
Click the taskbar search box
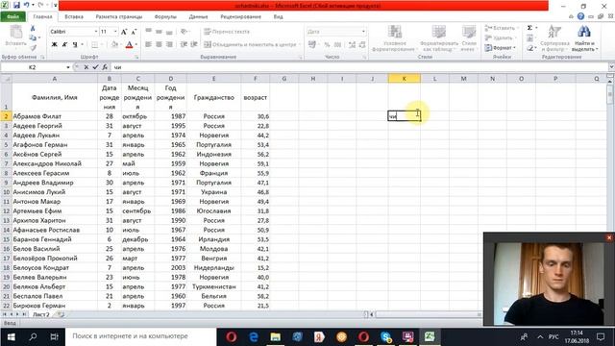pos(140,336)
